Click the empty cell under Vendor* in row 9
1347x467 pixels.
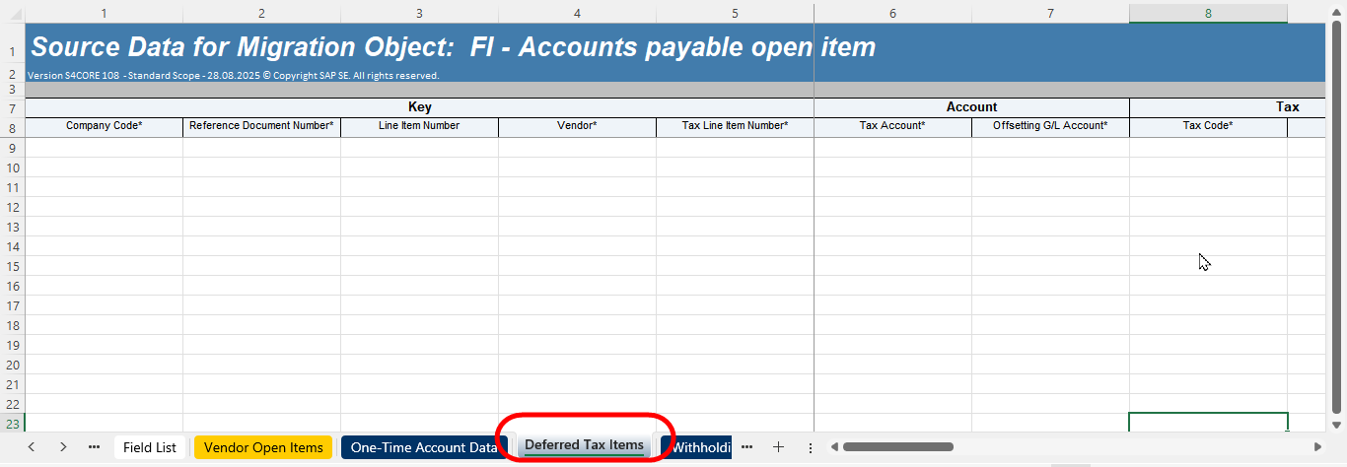(577, 148)
